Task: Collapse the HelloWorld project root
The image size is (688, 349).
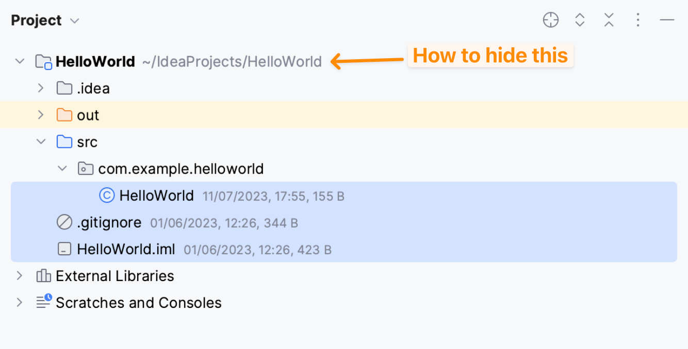Action: 20,62
